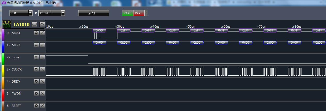Expand the arrow next to PWM2
Screen dimensions: 326x111
(x=146, y=13)
